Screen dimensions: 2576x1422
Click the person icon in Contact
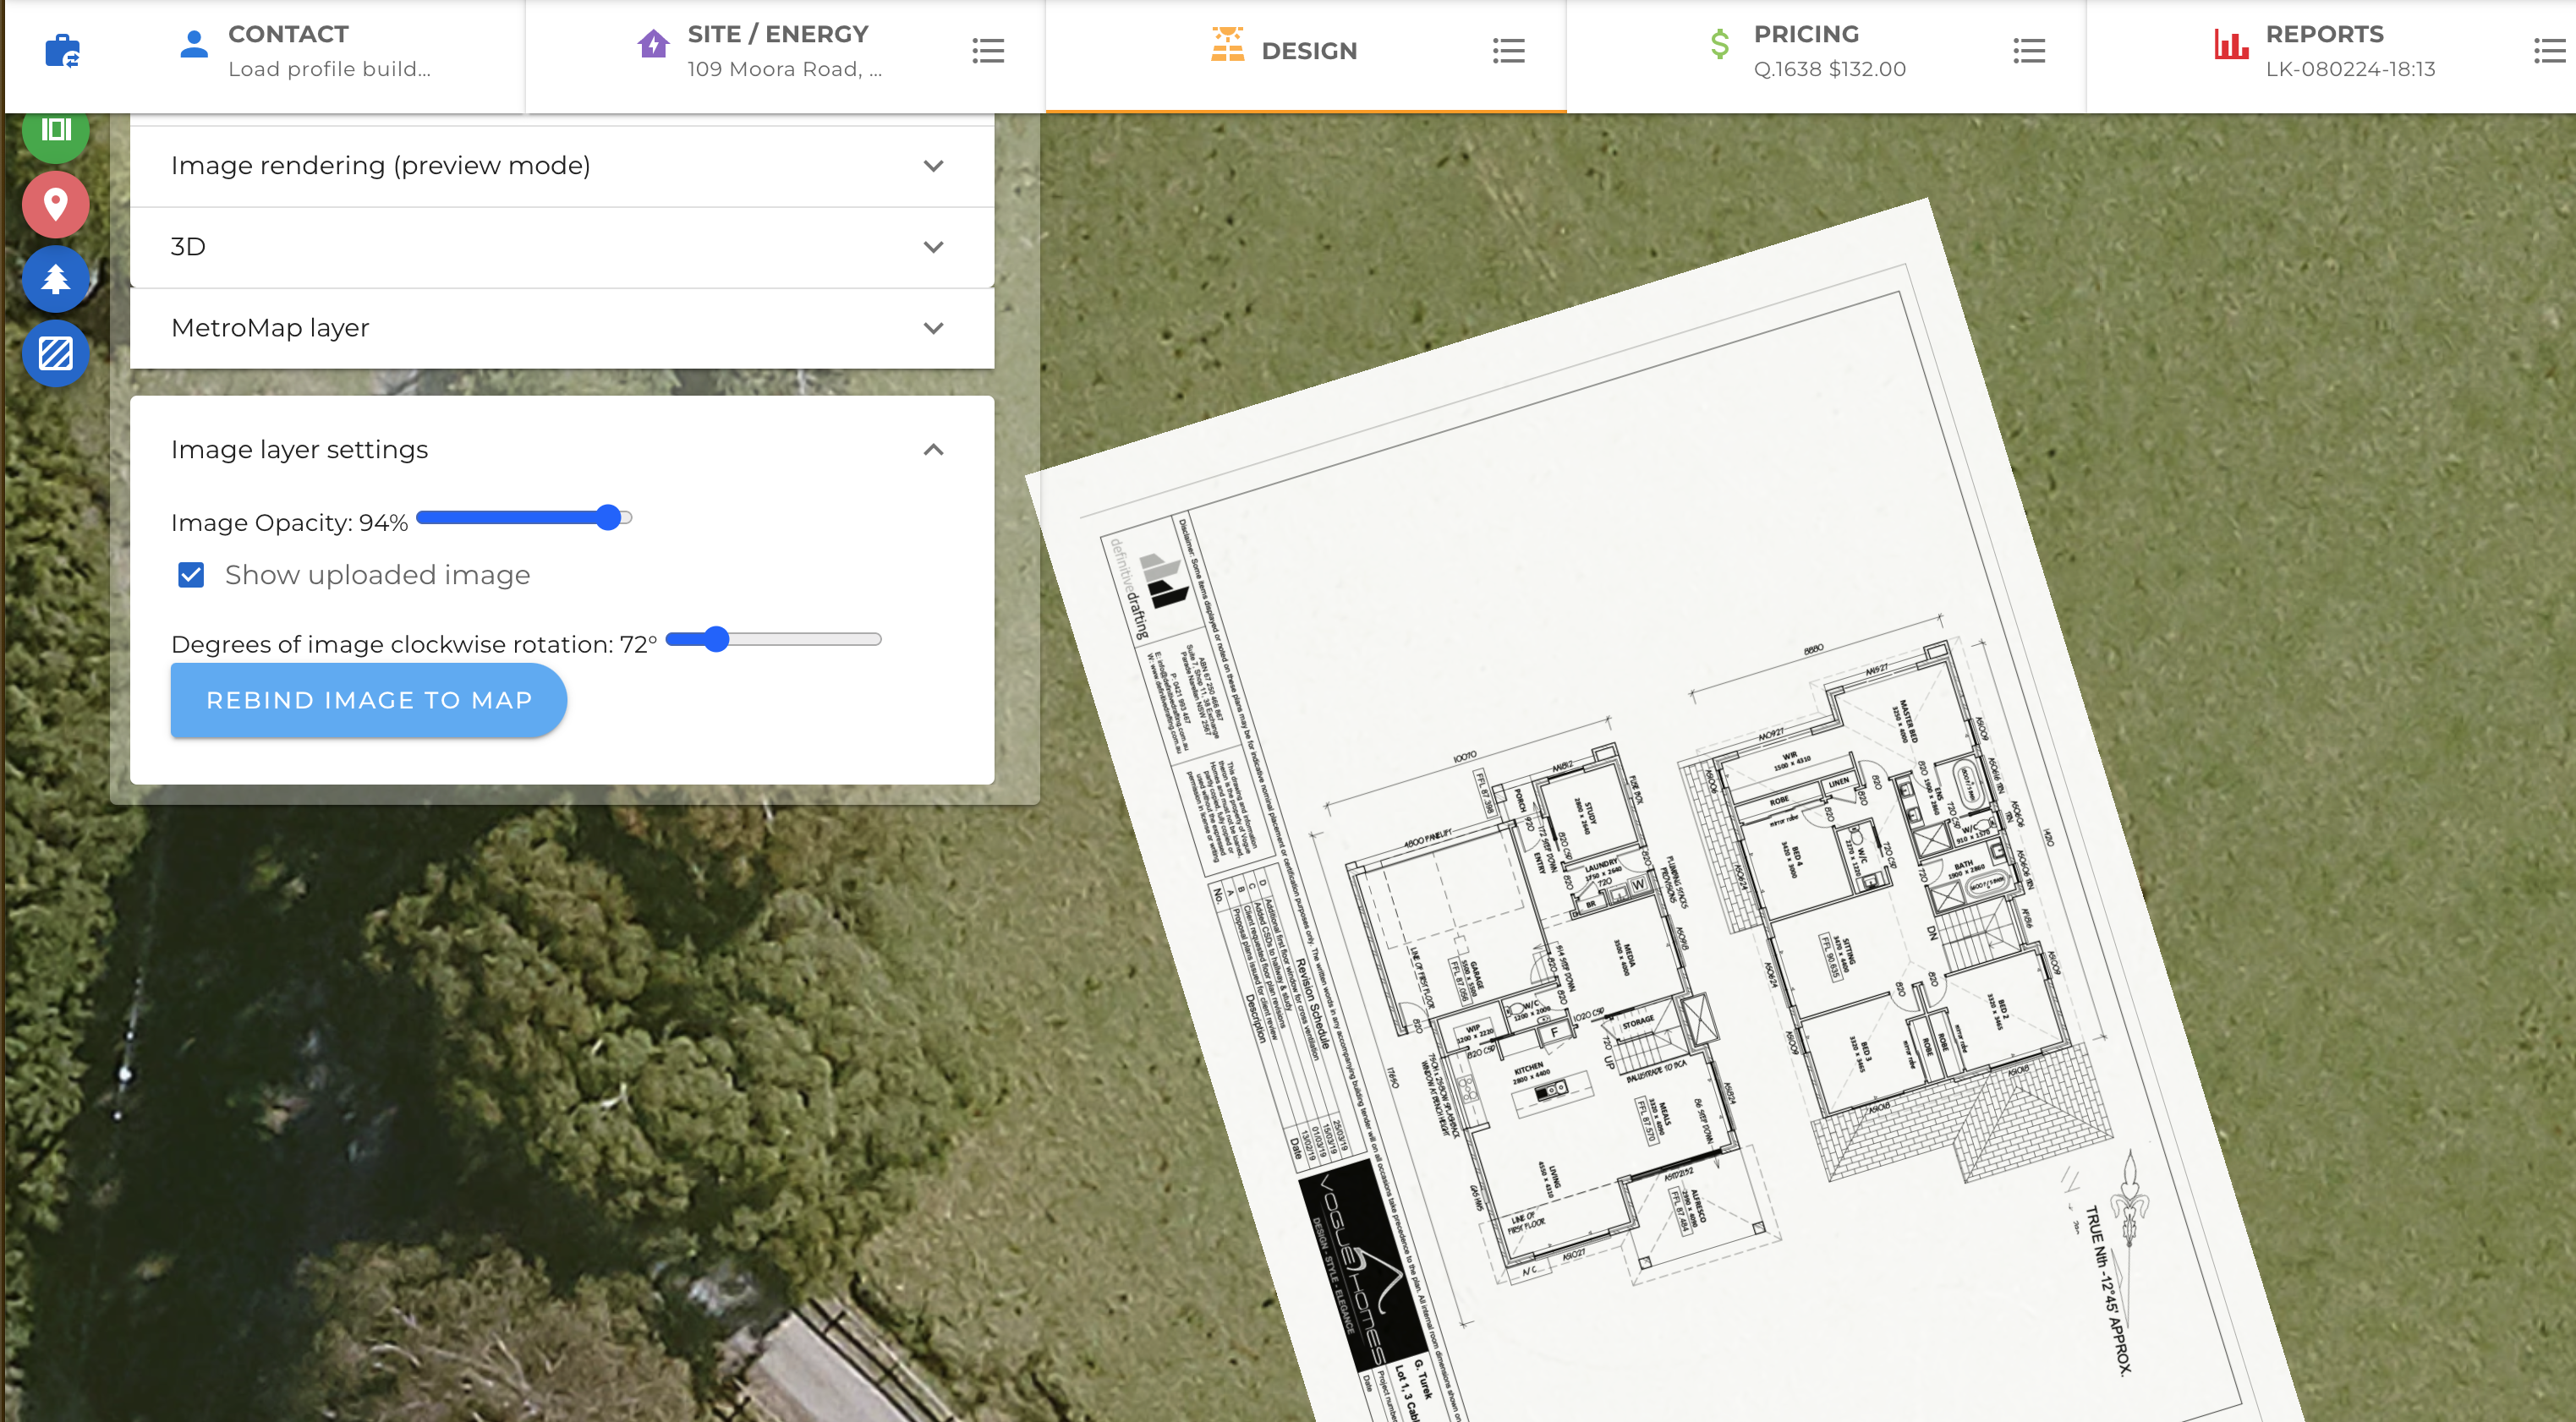pyautogui.click(x=194, y=45)
